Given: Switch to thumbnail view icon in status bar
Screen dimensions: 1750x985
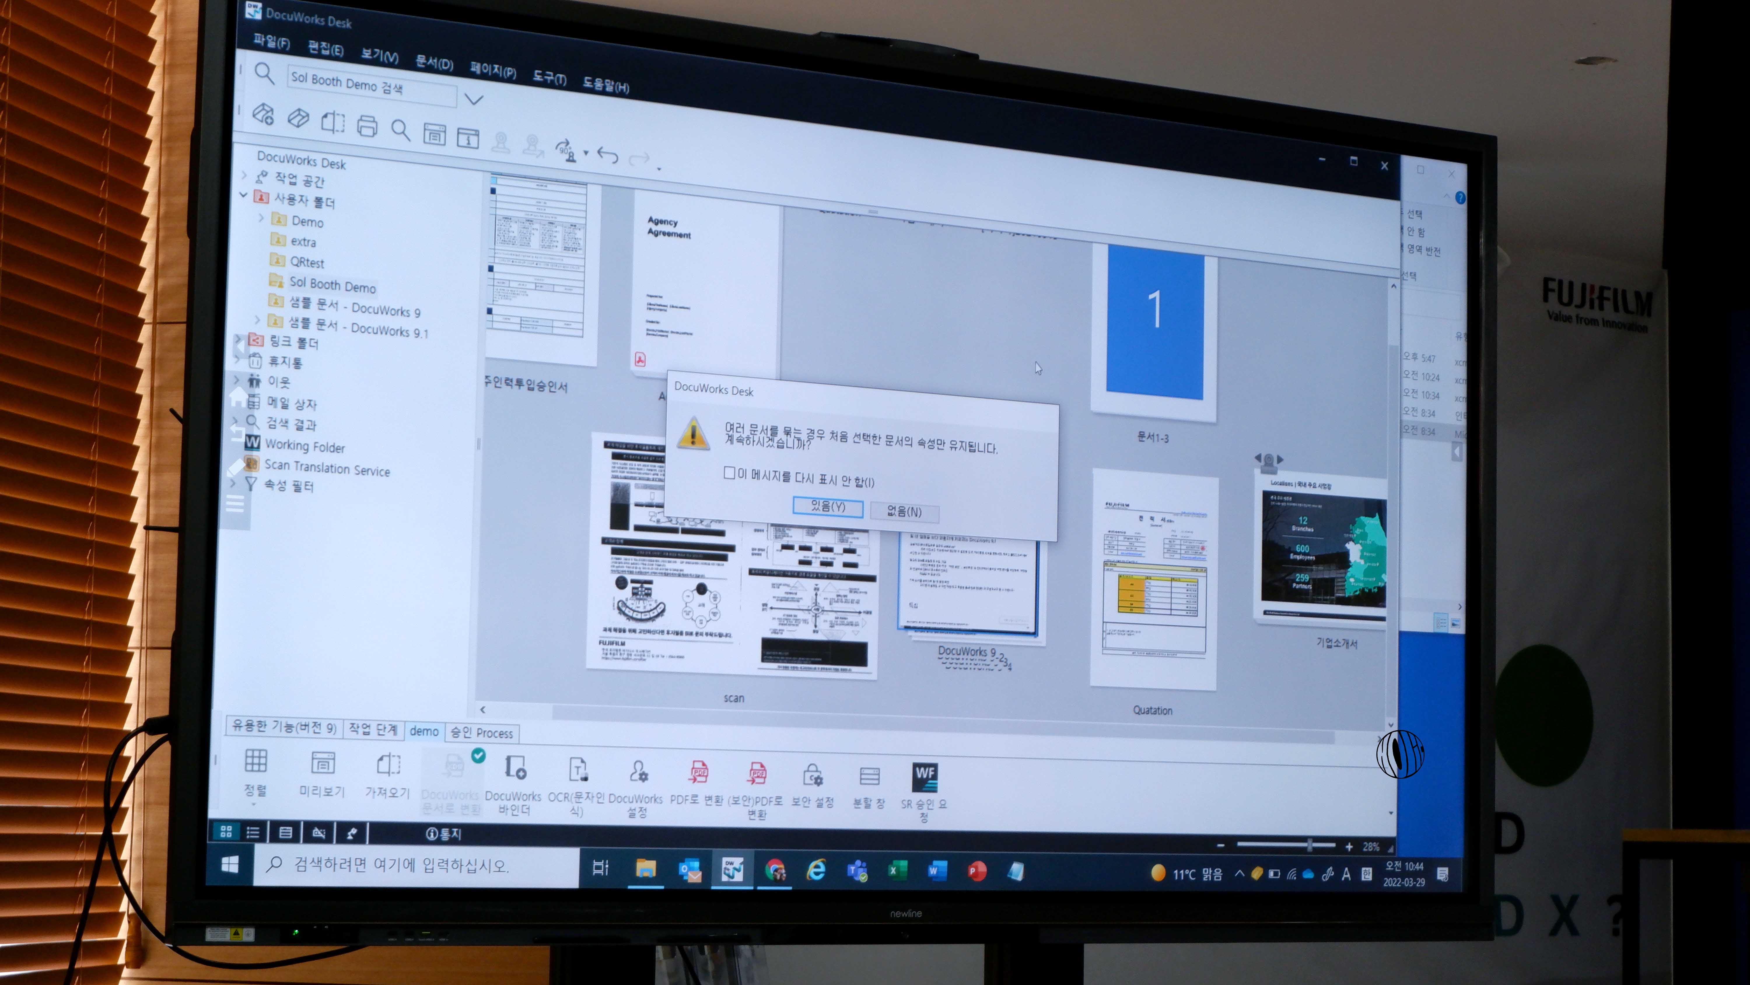Looking at the screenshot, I should [226, 831].
